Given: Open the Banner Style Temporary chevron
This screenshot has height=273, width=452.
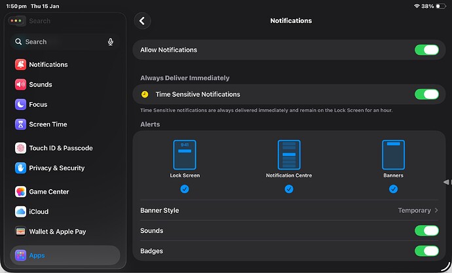Looking at the screenshot, I should point(436,211).
